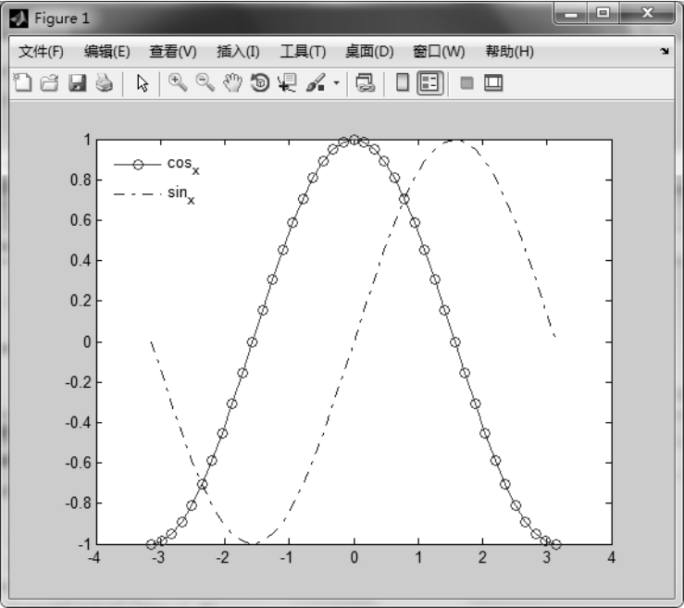Screen dimensions: 684x608
Task: Open the 文件(F) menu
Action: 41,51
